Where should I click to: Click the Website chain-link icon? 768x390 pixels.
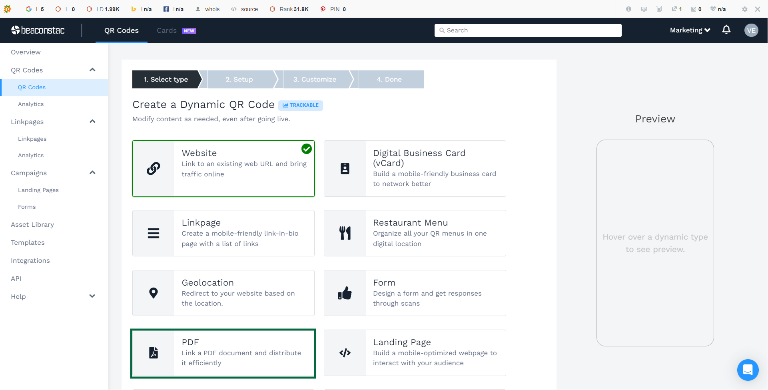pos(154,168)
